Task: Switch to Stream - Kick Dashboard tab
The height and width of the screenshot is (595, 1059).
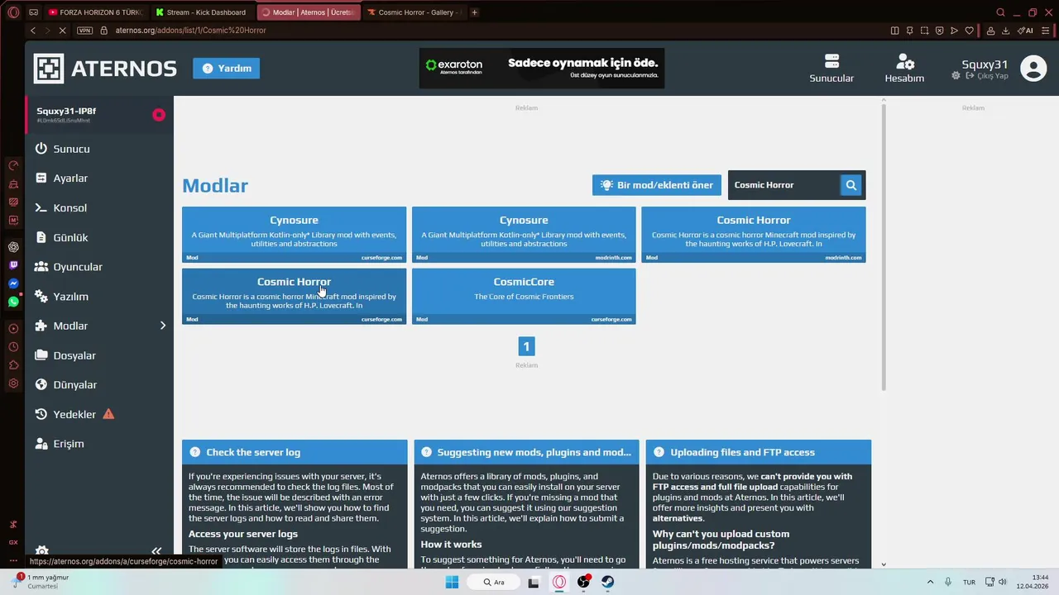Action: pyautogui.click(x=202, y=12)
